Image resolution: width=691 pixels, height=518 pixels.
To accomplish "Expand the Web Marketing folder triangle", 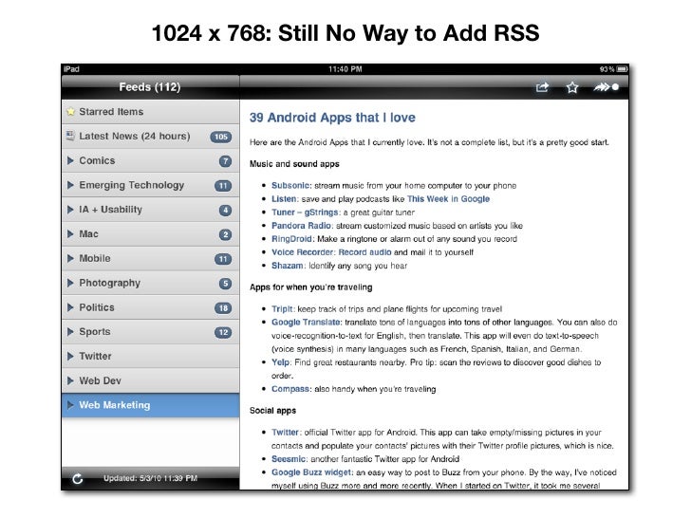I will [x=70, y=405].
